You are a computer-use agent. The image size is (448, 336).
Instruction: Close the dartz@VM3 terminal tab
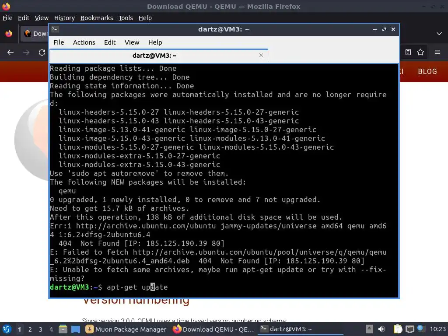click(x=261, y=55)
